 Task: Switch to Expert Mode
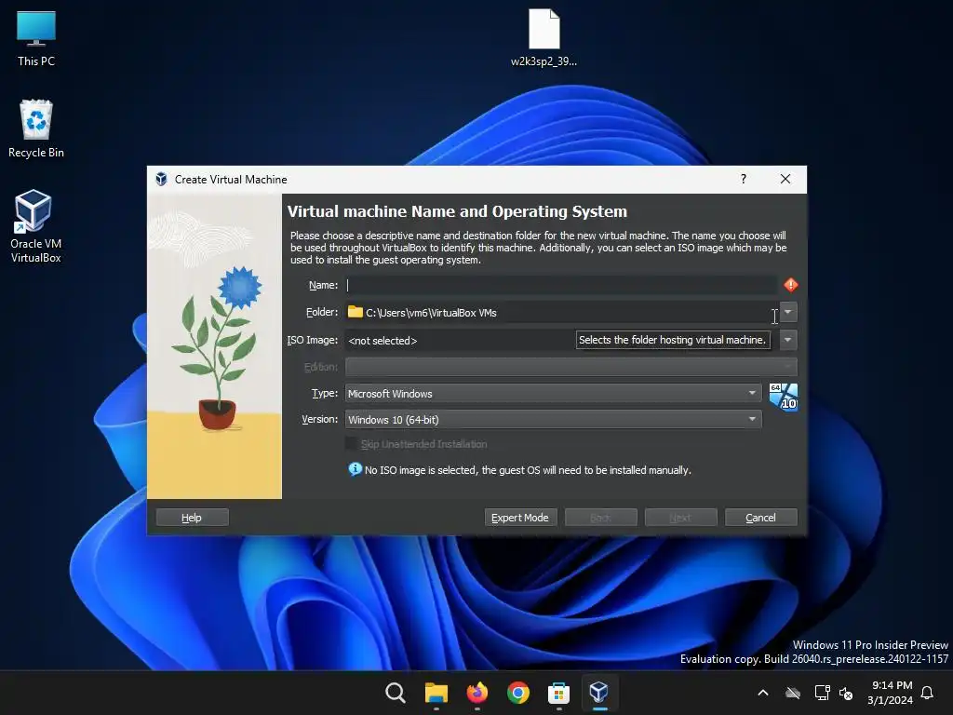pos(520,518)
